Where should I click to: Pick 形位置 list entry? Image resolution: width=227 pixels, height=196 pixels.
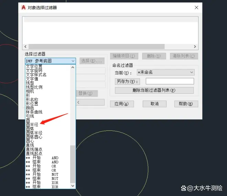point(32,104)
